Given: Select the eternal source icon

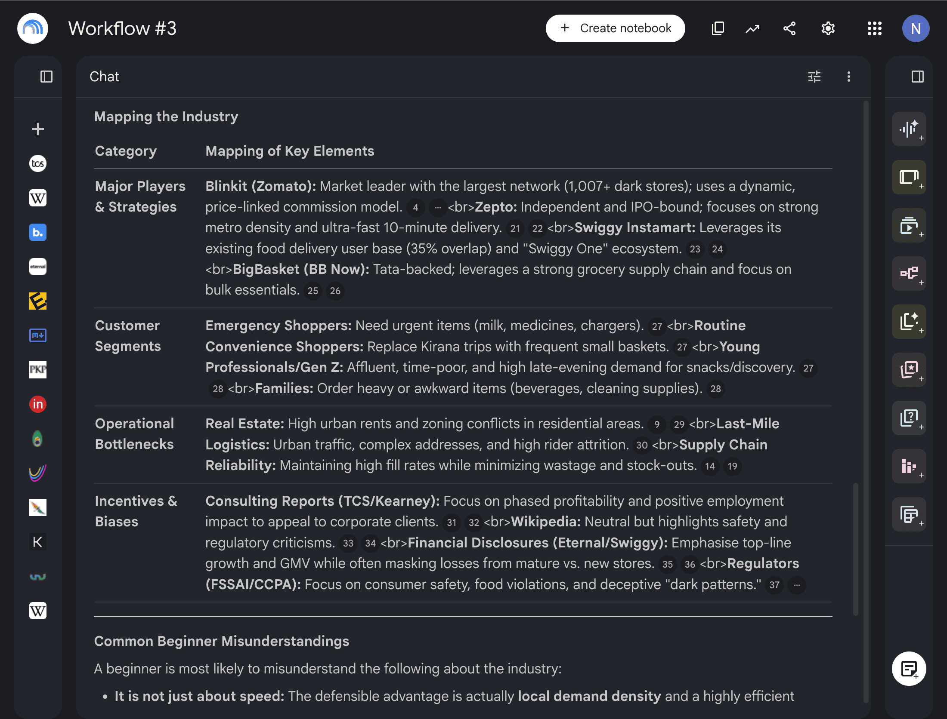Looking at the screenshot, I should (x=38, y=267).
